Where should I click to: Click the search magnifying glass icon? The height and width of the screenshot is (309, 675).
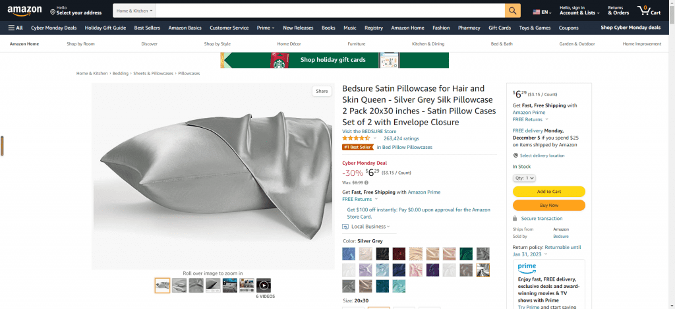(513, 11)
